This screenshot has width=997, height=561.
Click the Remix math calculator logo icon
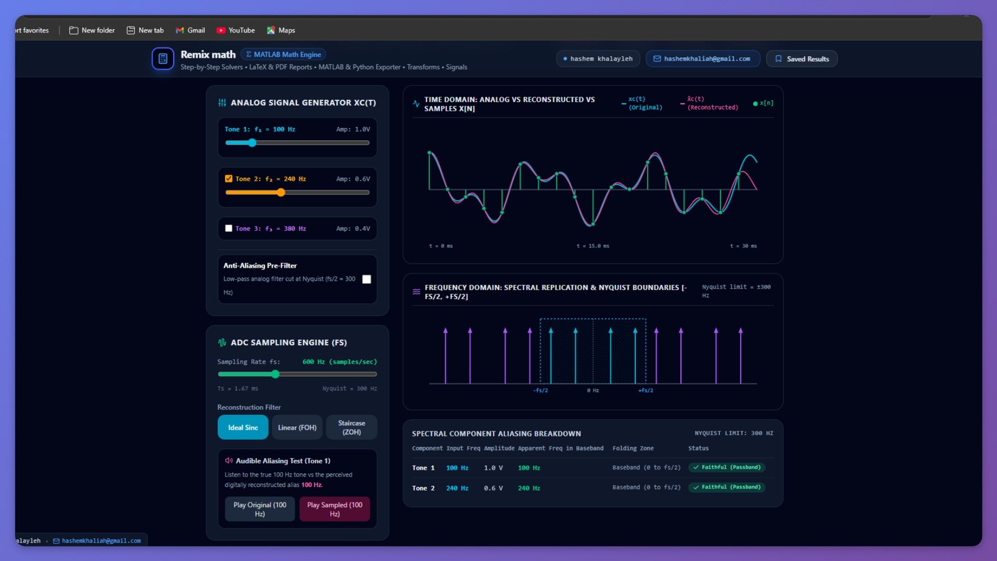click(x=163, y=58)
